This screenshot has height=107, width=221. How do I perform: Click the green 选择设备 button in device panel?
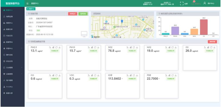pos(83,14)
